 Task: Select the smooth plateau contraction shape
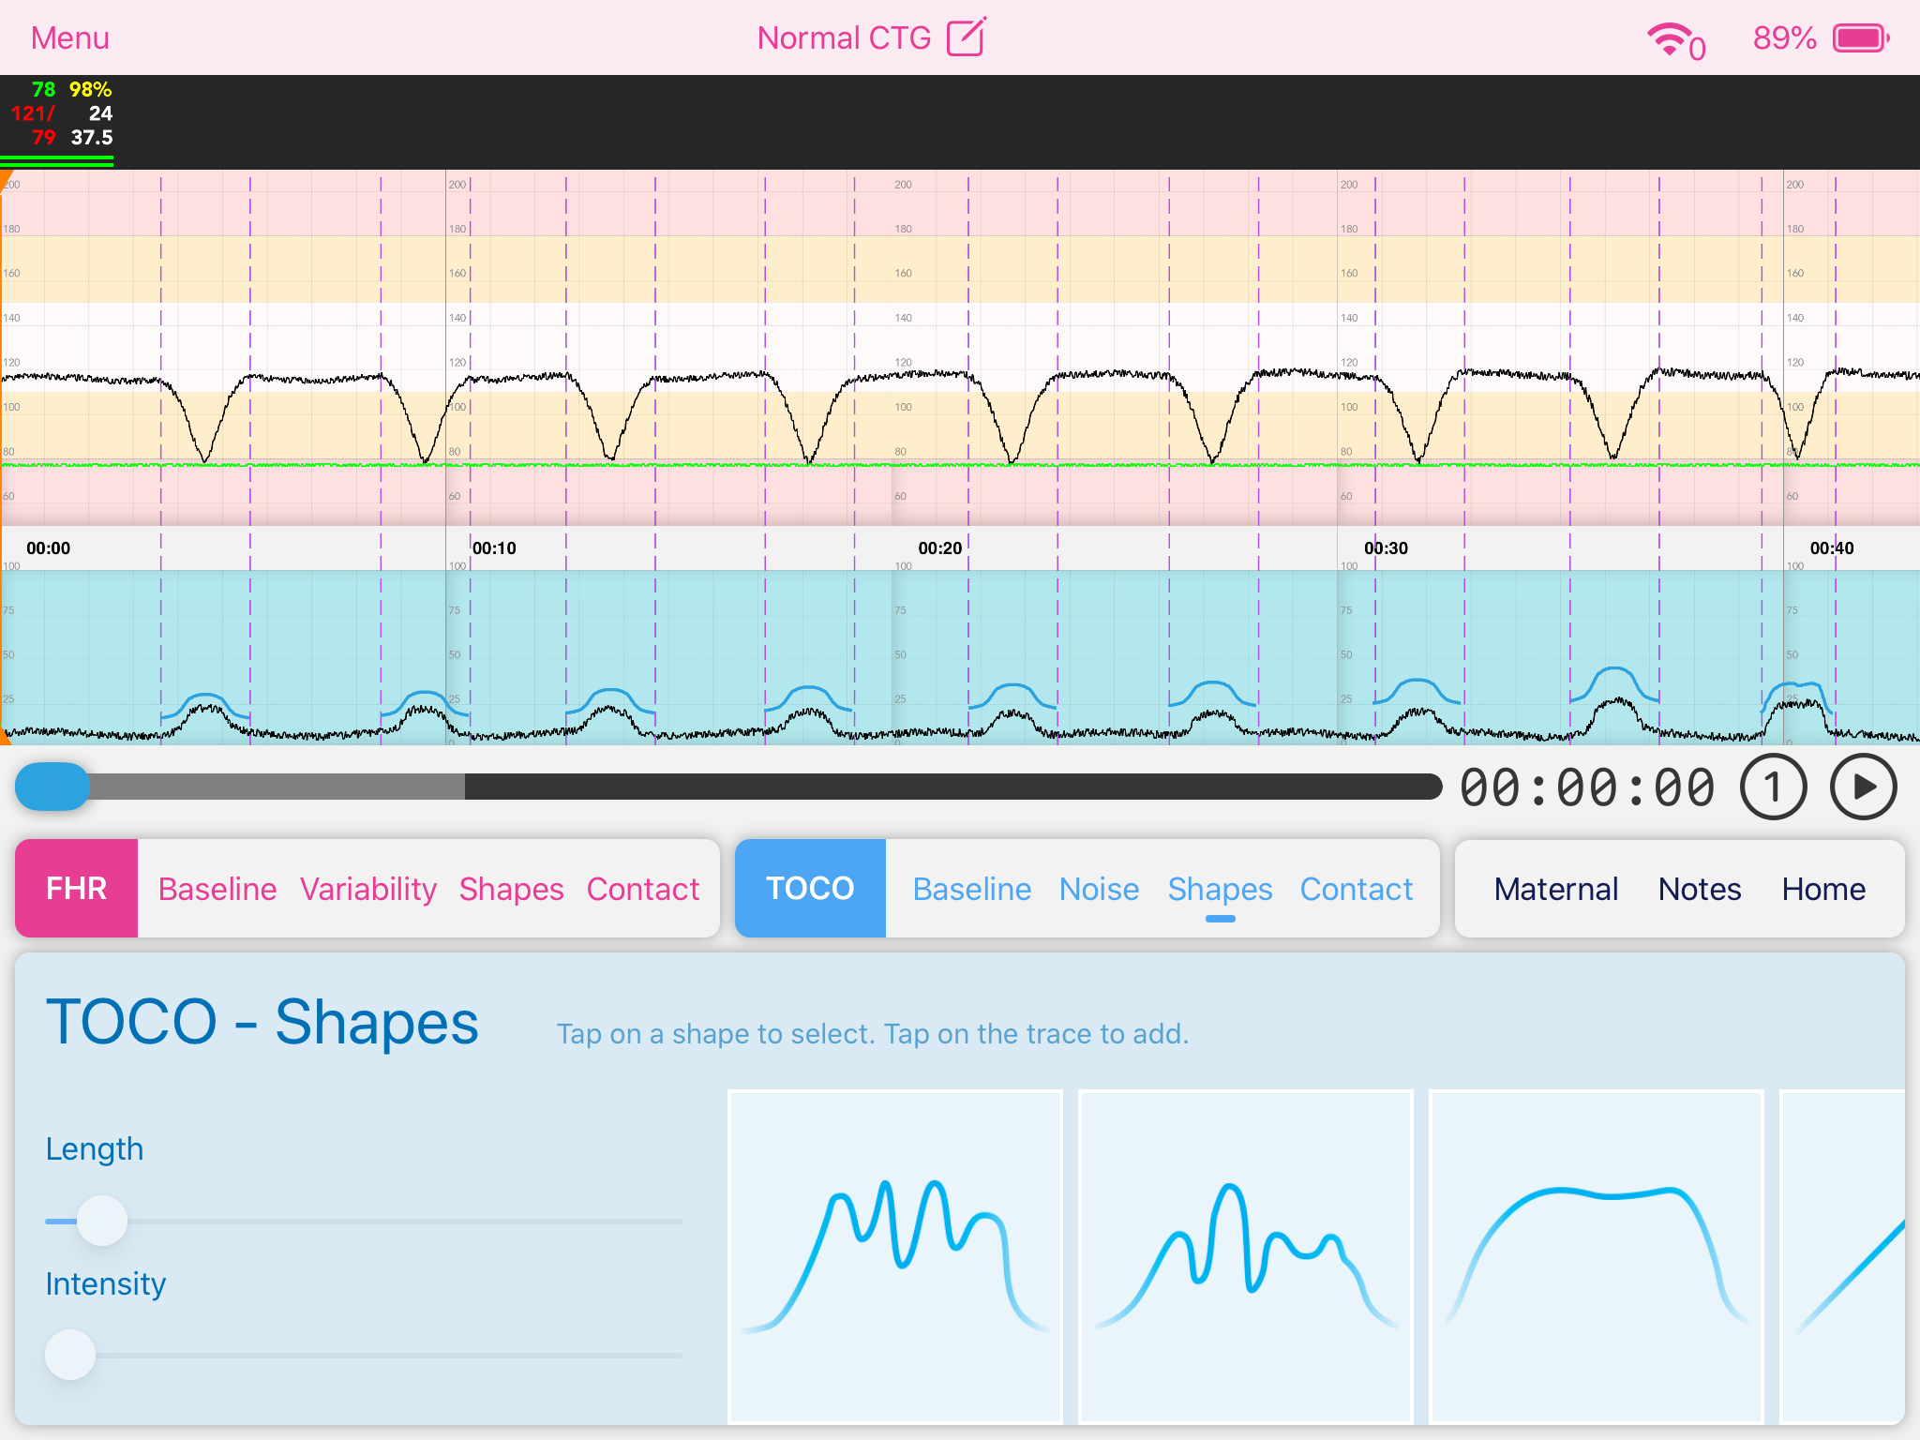1596,1255
